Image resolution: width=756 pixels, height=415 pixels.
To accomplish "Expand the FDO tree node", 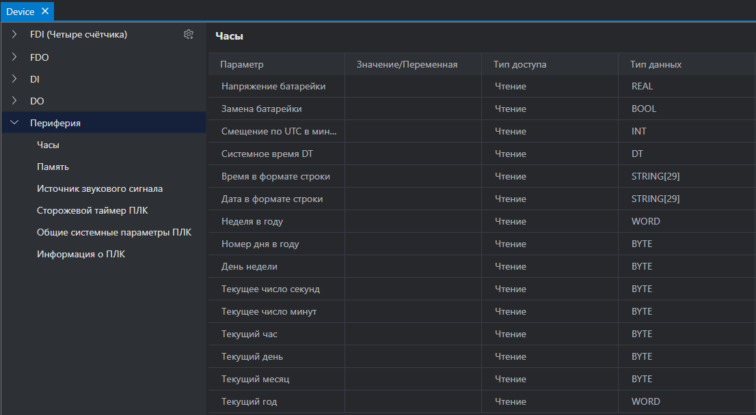I will pyautogui.click(x=14, y=57).
